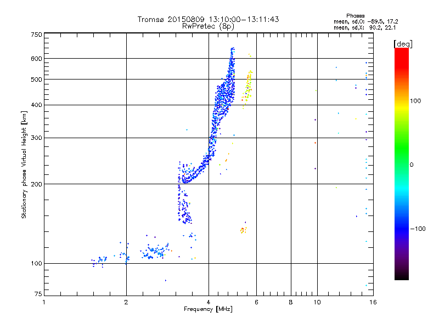This screenshot has width=439, height=329.
Task: Select the "mean, sd,O: -89.5, 17.2" line
Action: 365,21
